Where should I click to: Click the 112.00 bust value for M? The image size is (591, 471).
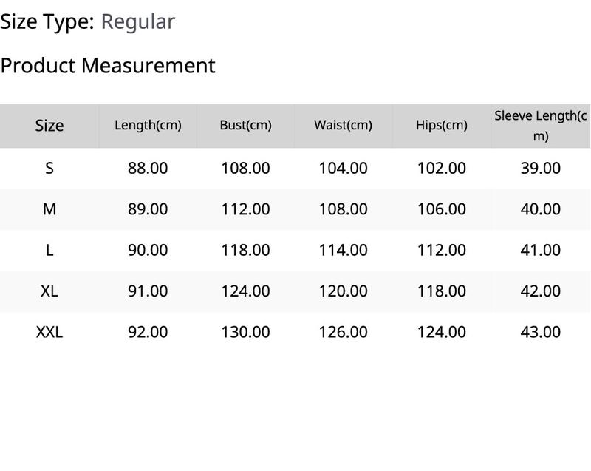click(x=246, y=209)
